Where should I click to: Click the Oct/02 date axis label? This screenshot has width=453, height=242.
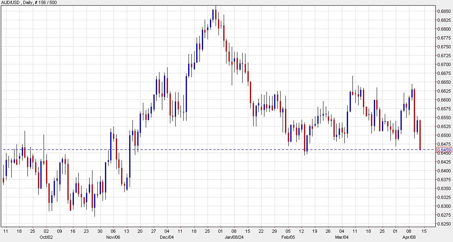tap(46, 238)
